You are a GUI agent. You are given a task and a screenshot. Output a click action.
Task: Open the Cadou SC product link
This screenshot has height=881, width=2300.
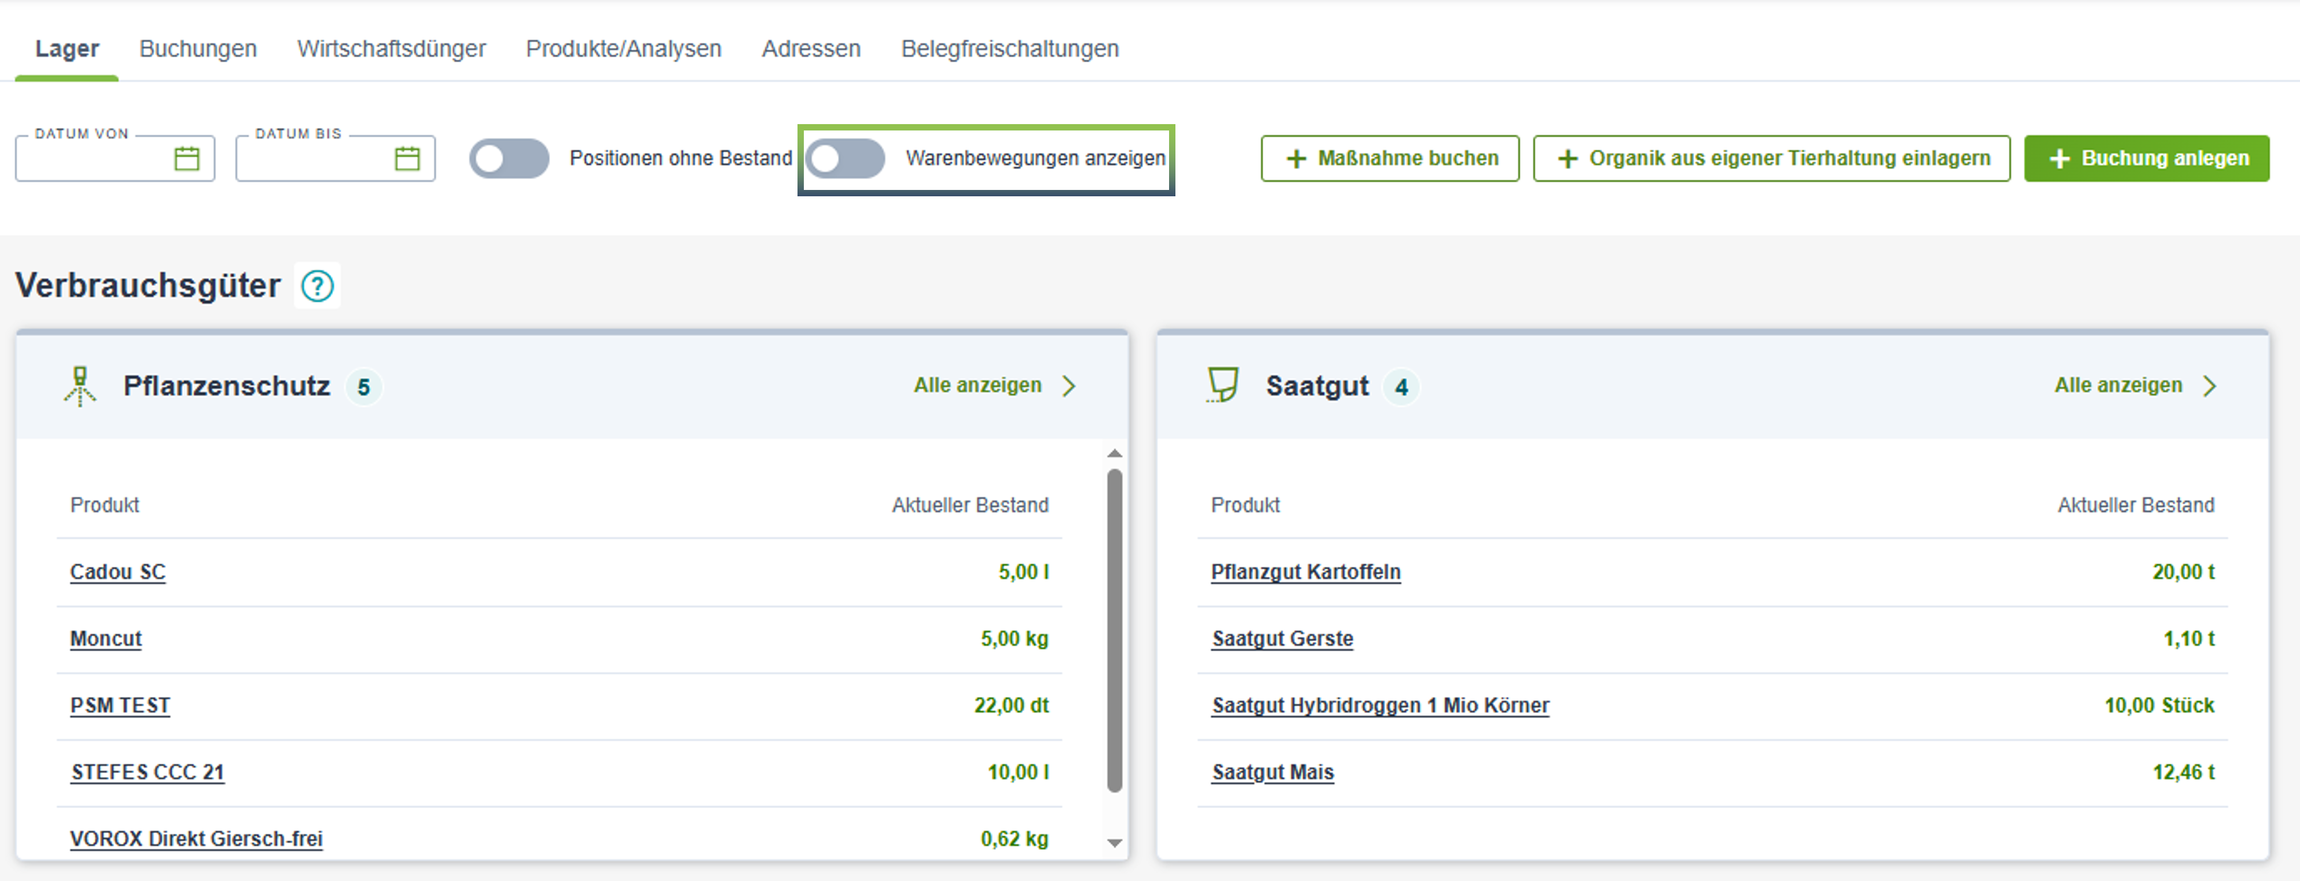[x=118, y=572]
